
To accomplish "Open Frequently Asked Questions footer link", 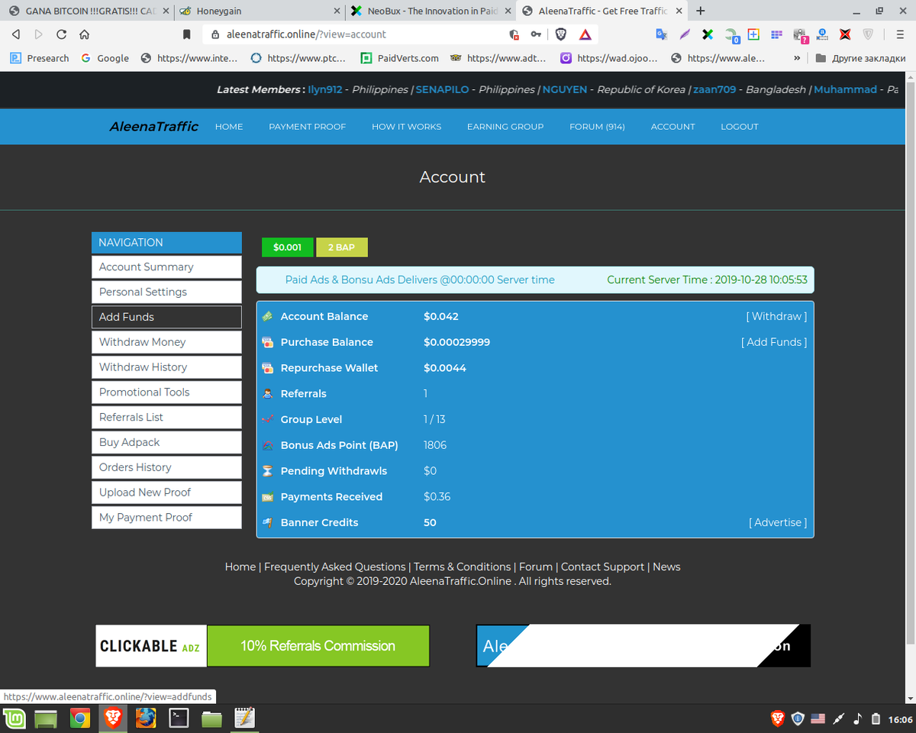I will tap(335, 567).
